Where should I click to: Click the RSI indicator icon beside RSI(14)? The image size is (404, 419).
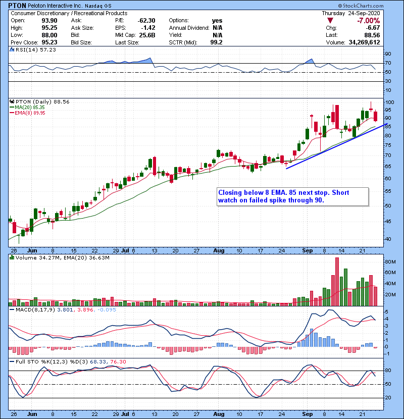tap(12, 49)
